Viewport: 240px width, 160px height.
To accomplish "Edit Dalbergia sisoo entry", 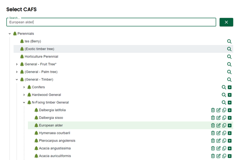I will (218, 118).
